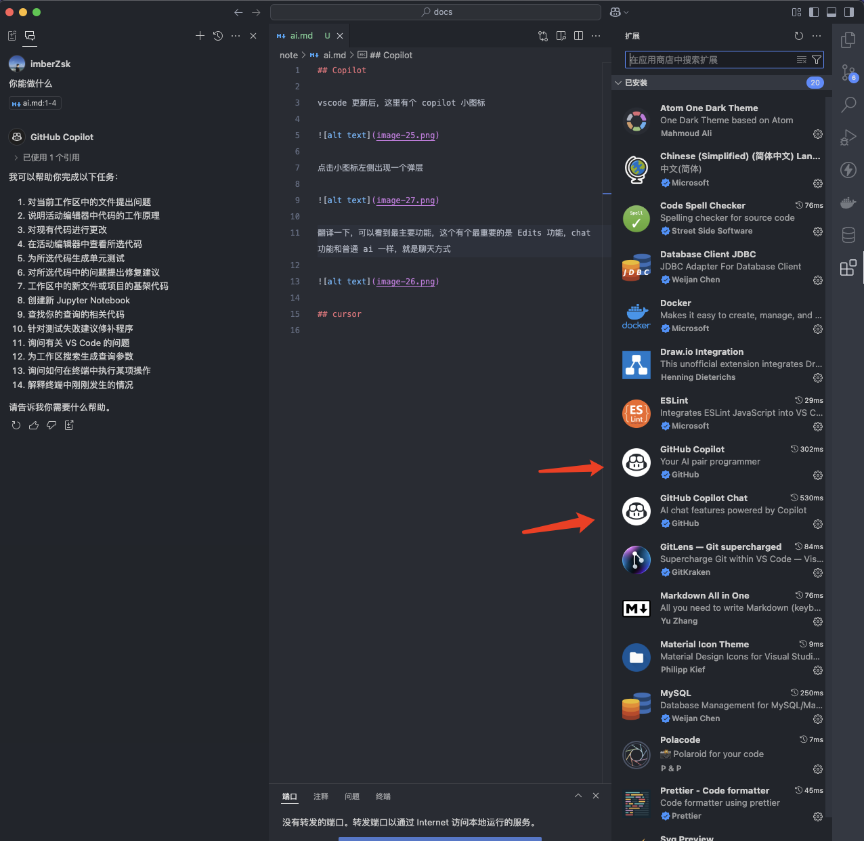Switch to the 注释 panel tab
The height and width of the screenshot is (841, 864).
[321, 796]
